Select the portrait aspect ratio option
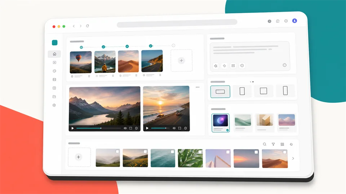 pos(242,91)
